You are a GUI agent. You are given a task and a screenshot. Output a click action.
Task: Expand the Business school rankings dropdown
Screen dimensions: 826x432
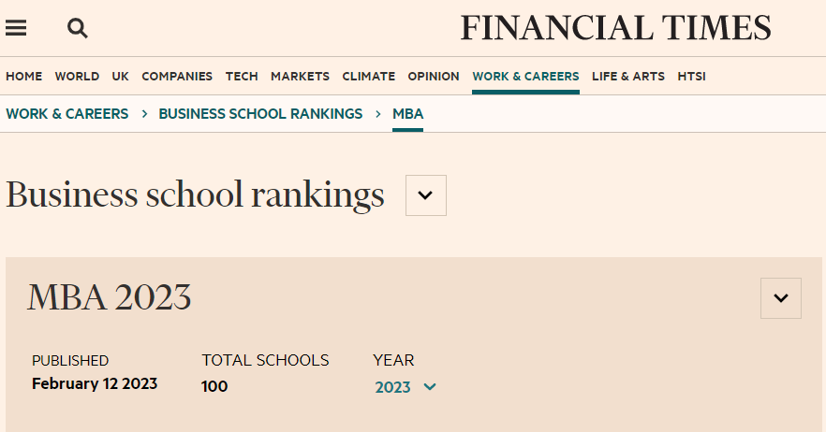(425, 195)
